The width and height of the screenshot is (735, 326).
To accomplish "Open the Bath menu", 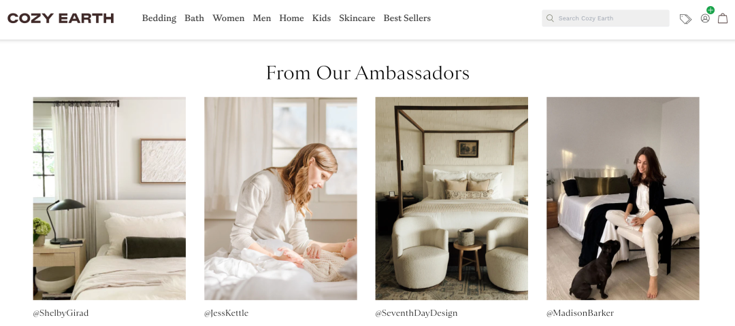I will pyautogui.click(x=194, y=18).
